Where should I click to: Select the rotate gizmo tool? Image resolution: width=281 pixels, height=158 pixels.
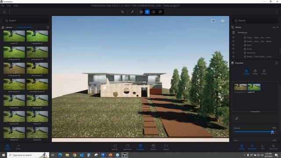154,12
